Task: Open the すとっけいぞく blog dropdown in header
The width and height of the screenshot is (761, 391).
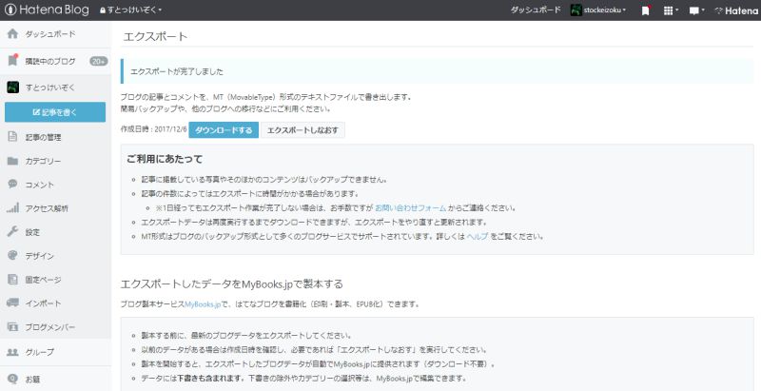Action: 130,10
